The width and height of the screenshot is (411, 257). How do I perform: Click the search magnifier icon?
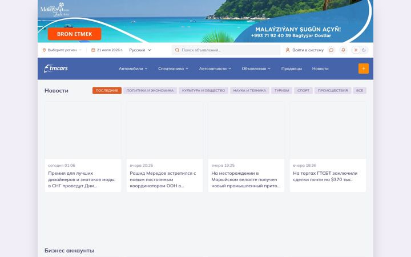coord(177,50)
